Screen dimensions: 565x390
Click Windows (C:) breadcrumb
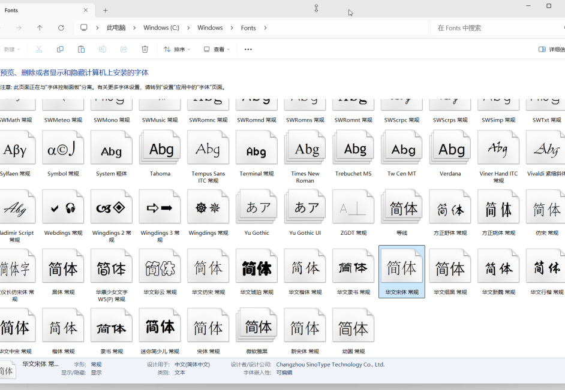point(161,28)
